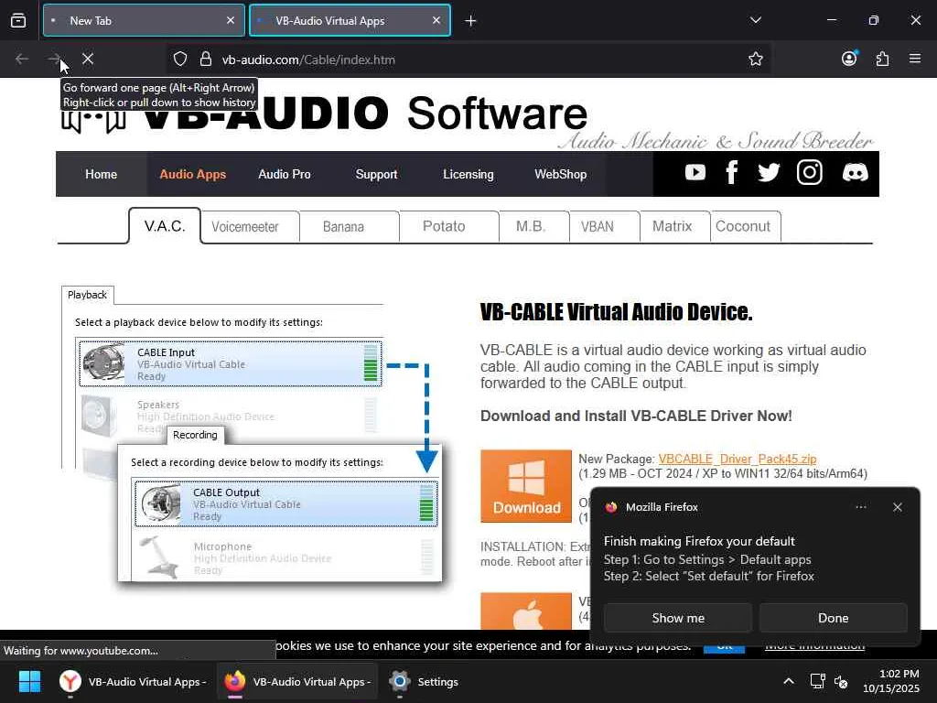Image resolution: width=937 pixels, height=703 pixels.
Task: Open More information cookie link
Action: (814, 646)
